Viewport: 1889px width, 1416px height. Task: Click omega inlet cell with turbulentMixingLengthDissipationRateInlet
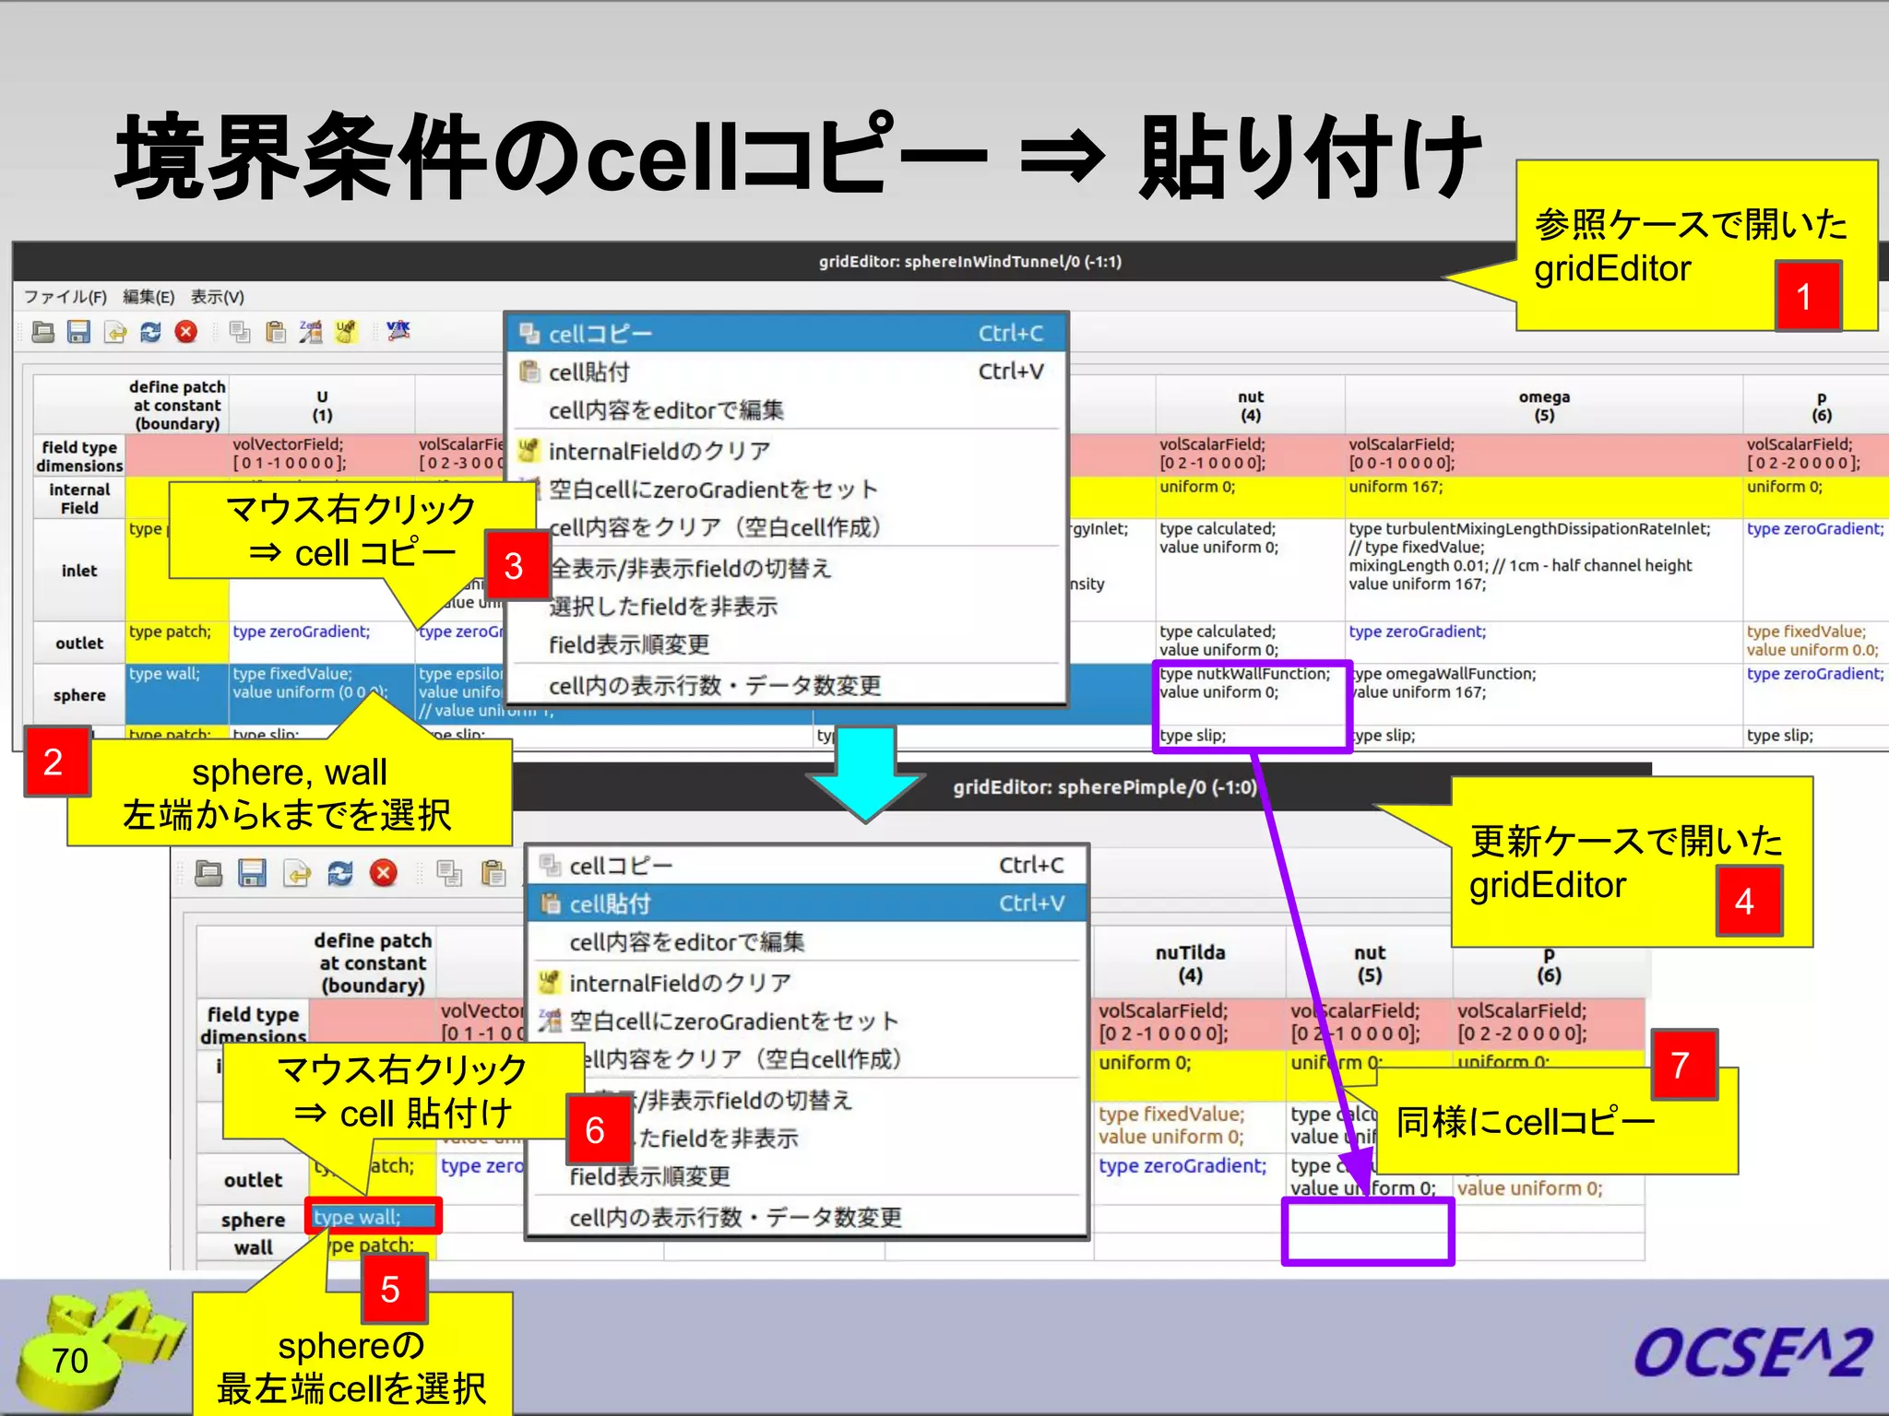coord(1544,570)
